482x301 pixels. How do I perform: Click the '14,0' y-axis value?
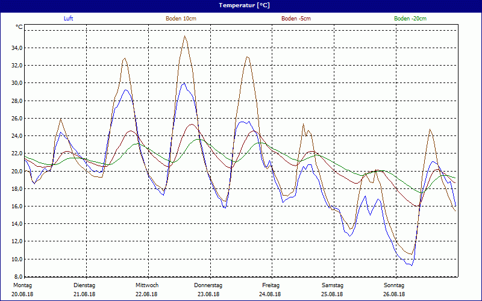click(x=16, y=223)
